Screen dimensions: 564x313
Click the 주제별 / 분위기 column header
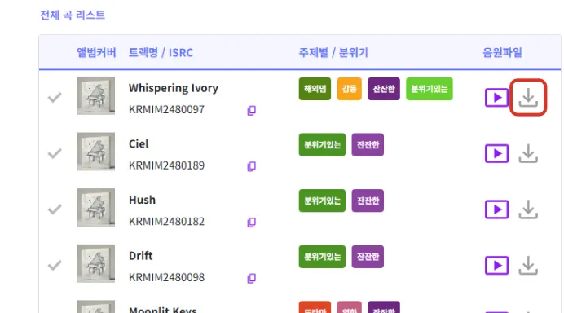pos(333,53)
